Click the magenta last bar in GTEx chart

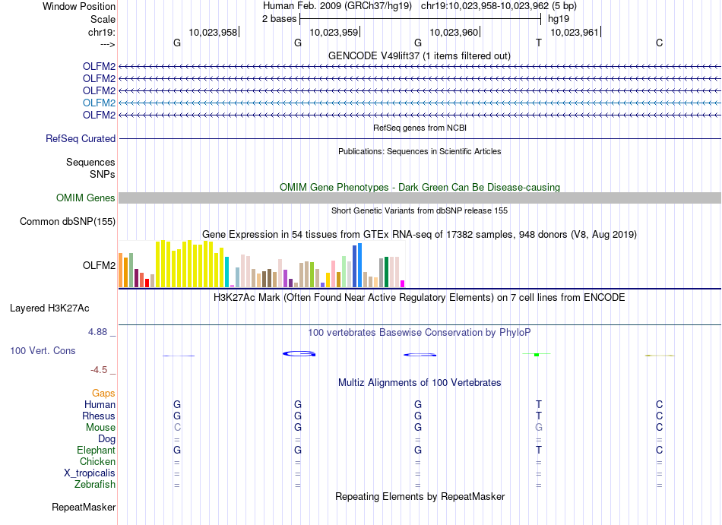403,284
